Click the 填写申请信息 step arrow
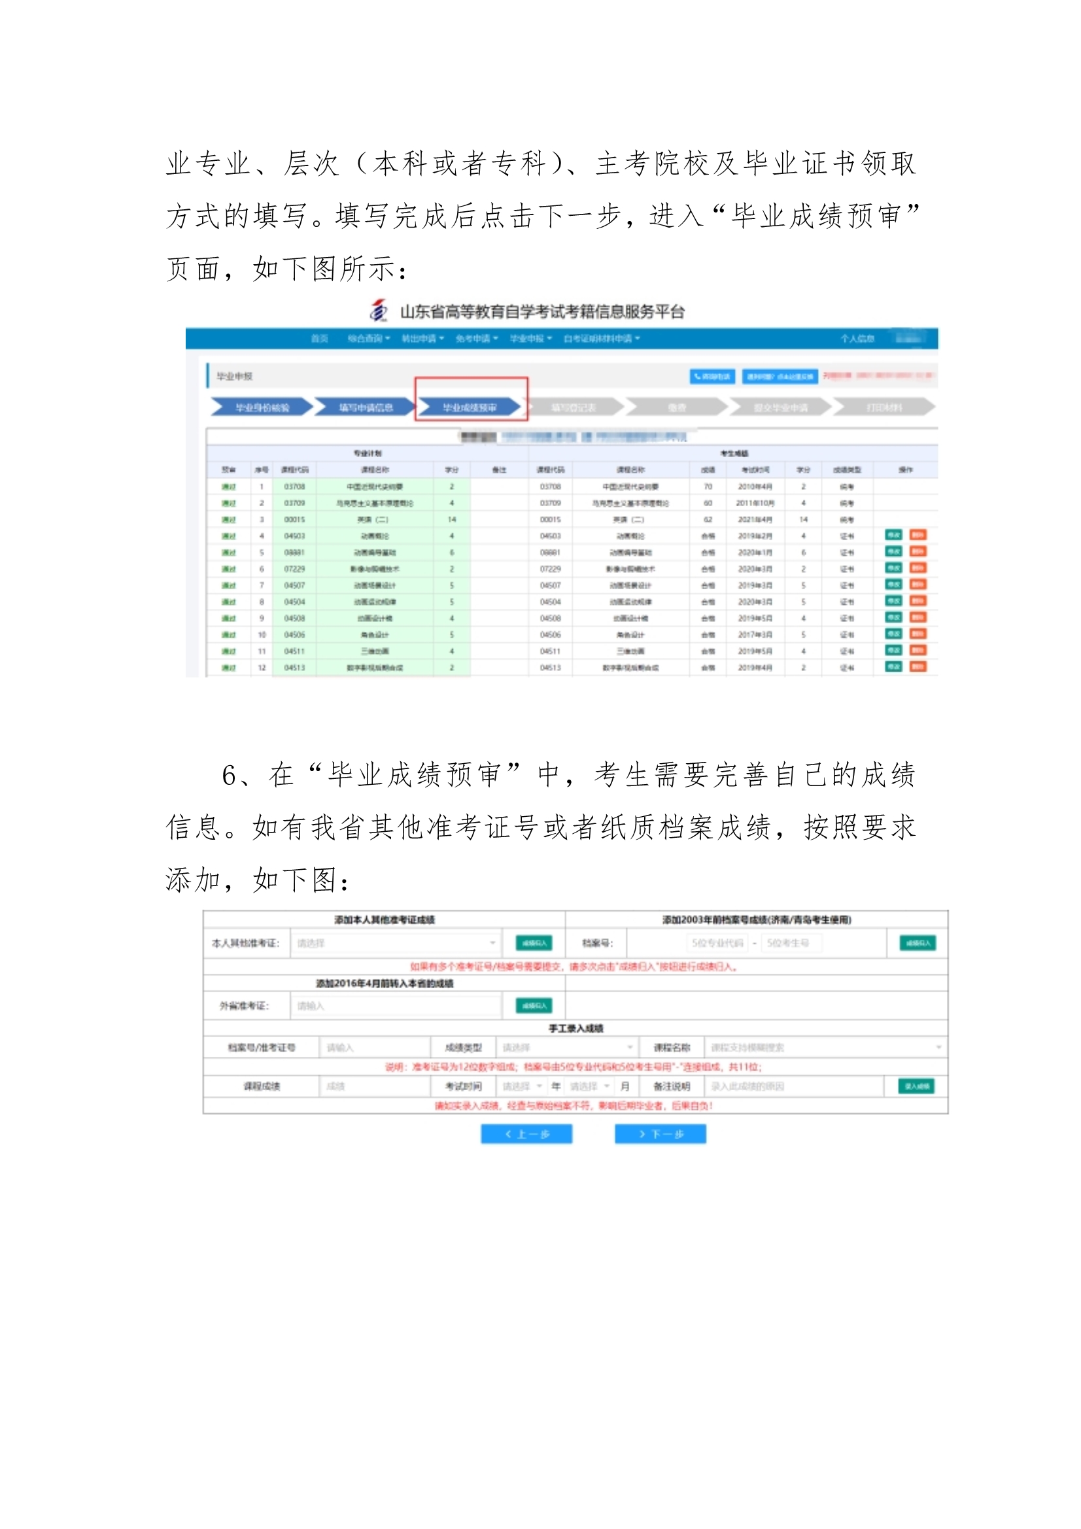The image size is (1081, 1529). pos(365,407)
